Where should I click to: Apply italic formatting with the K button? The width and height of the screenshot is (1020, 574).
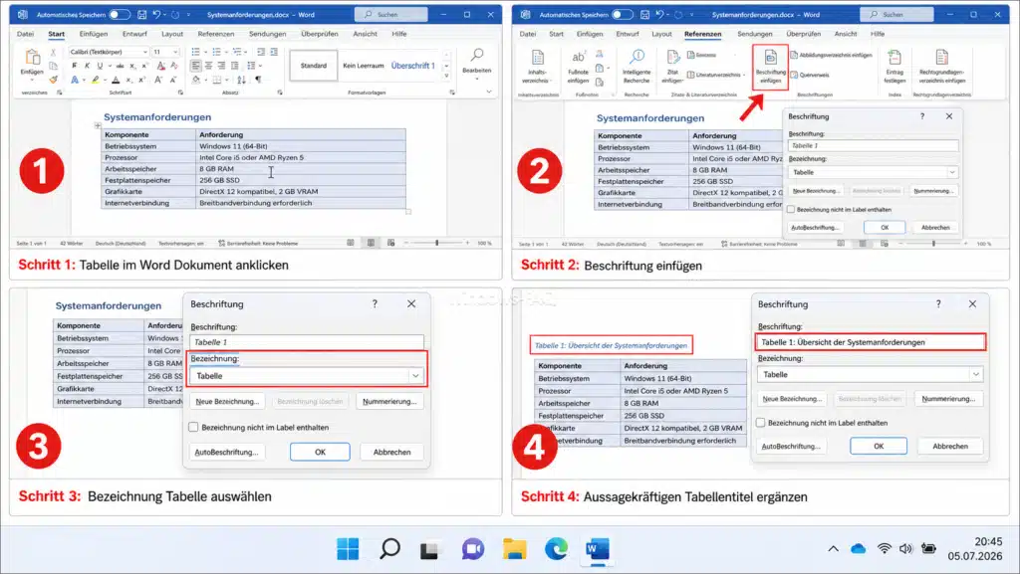click(x=88, y=66)
